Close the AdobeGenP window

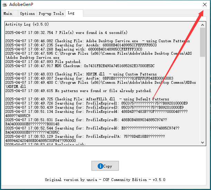205,4
